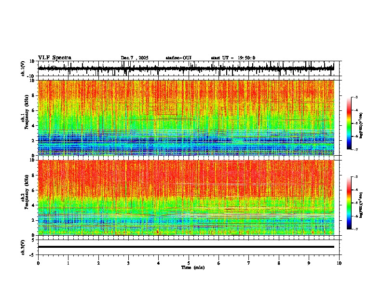The width and height of the screenshot is (382, 295).
Task: Click the "VLF Spectra" plot title
Action: point(55,58)
